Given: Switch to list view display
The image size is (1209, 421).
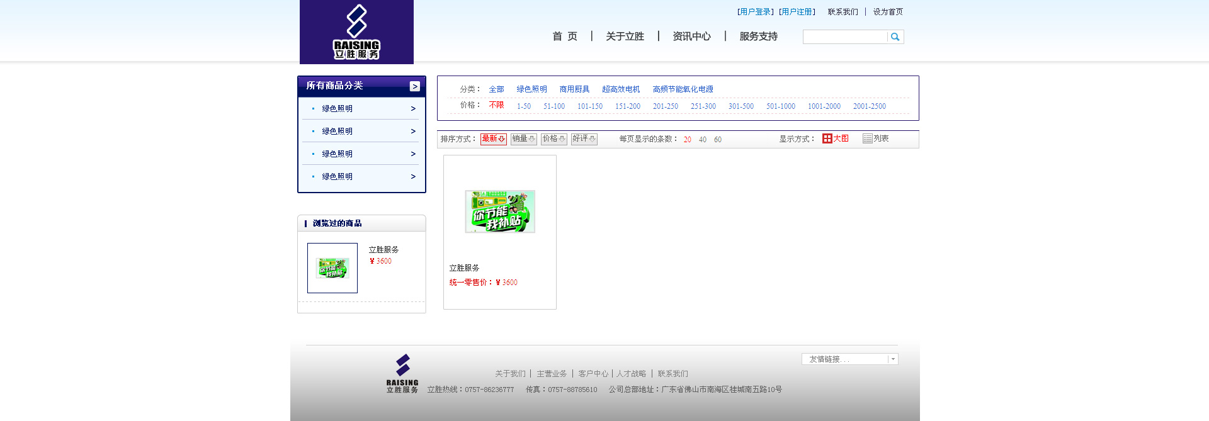Looking at the screenshot, I should click(875, 138).
